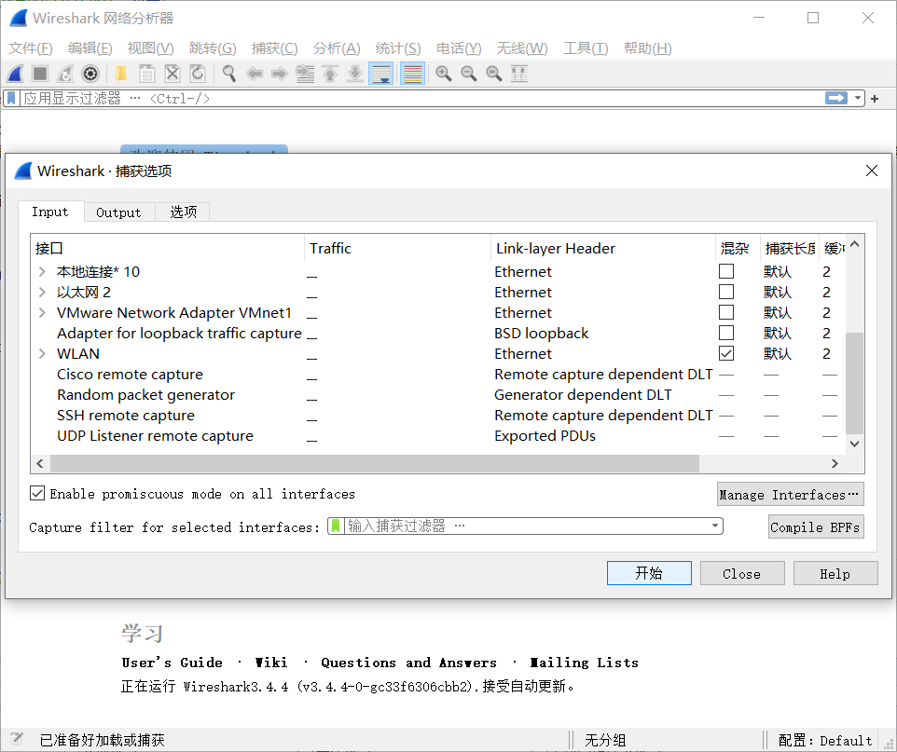
Task: Click Compile BPFs button
Action: point(815,526)
